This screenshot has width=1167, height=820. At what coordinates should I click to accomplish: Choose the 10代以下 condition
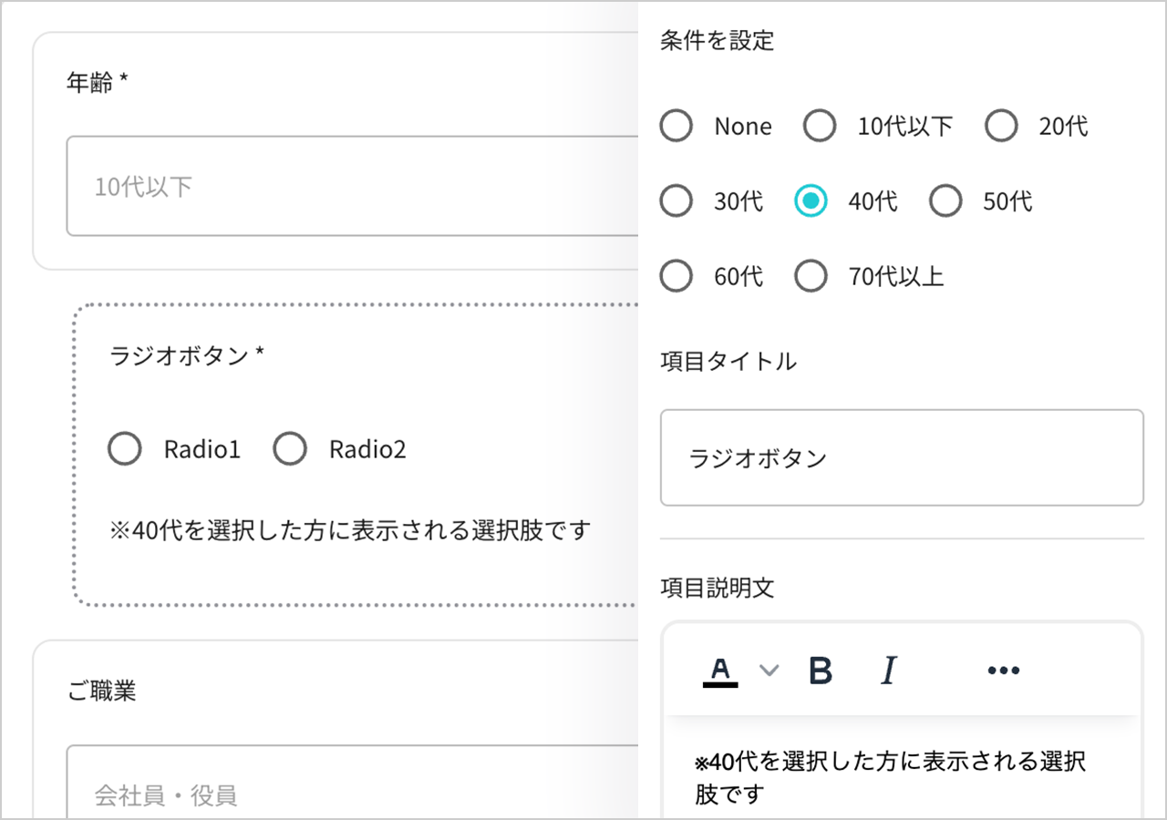coord(820,126)
